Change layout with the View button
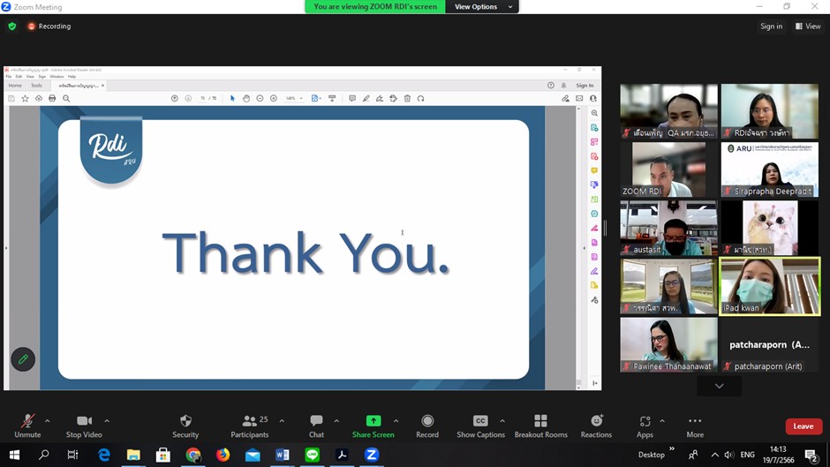The image size is (830, 467). [808, 26]
